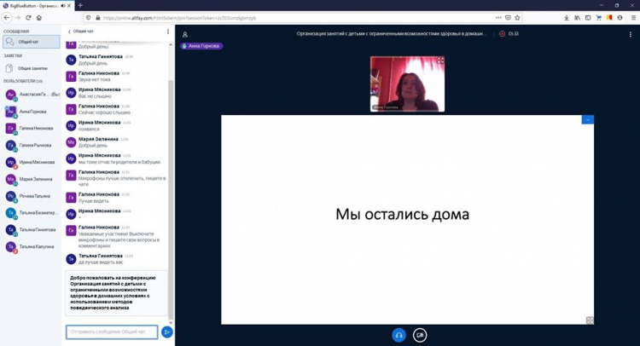
Task: Make the presentation fullscreen
Action: [x=589, y=320]
